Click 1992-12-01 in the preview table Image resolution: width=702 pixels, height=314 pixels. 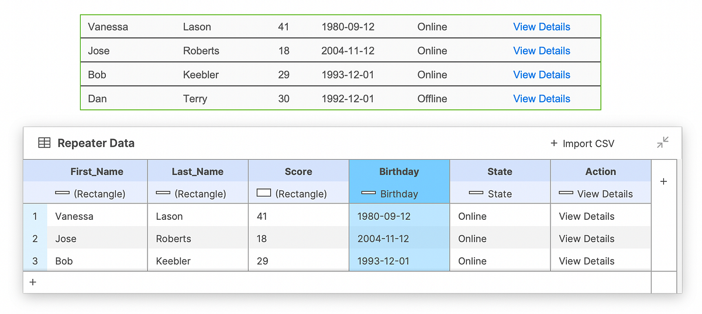[347, 99]
